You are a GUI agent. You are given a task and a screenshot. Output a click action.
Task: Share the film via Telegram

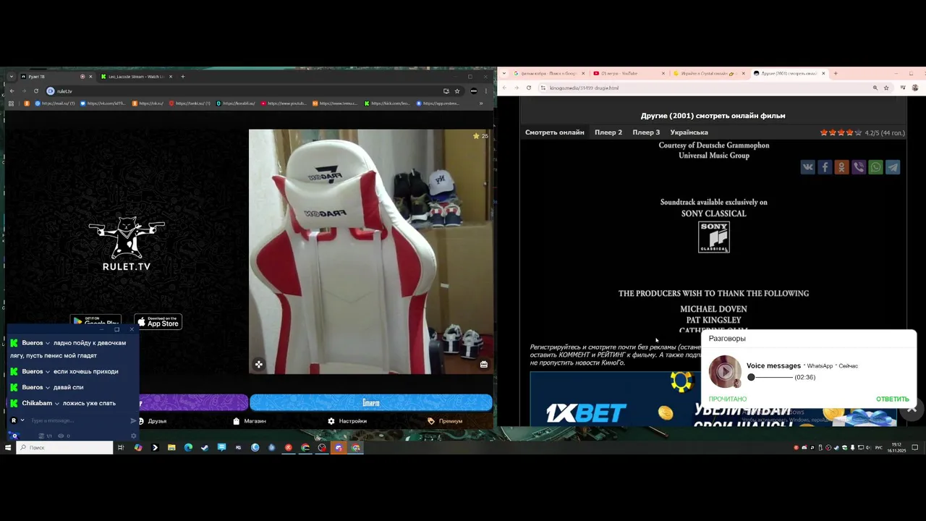pos(893,167)
